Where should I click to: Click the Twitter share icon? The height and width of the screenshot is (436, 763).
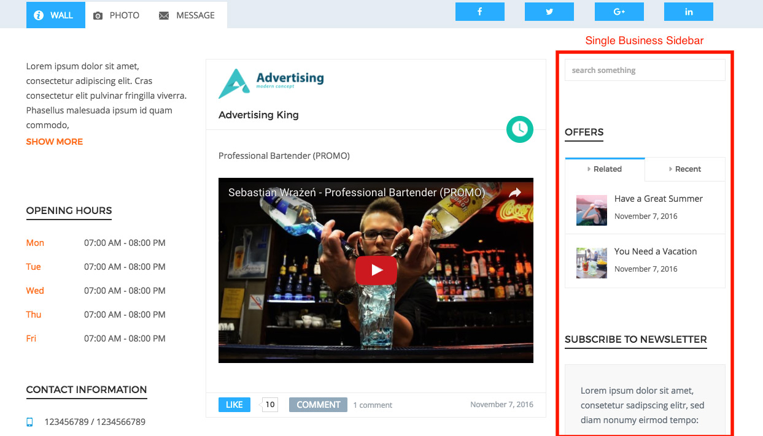549,12
